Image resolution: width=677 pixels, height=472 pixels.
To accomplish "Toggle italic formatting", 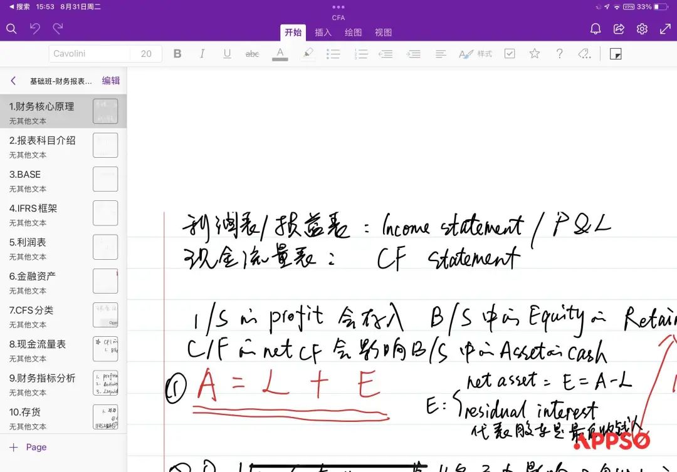I will coord(202,54).
